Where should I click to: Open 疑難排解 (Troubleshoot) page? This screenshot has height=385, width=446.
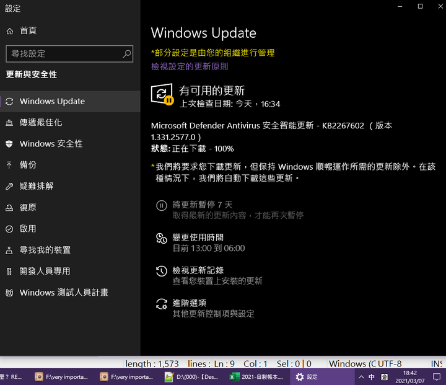pyautogui.click(x=70, y=186)
